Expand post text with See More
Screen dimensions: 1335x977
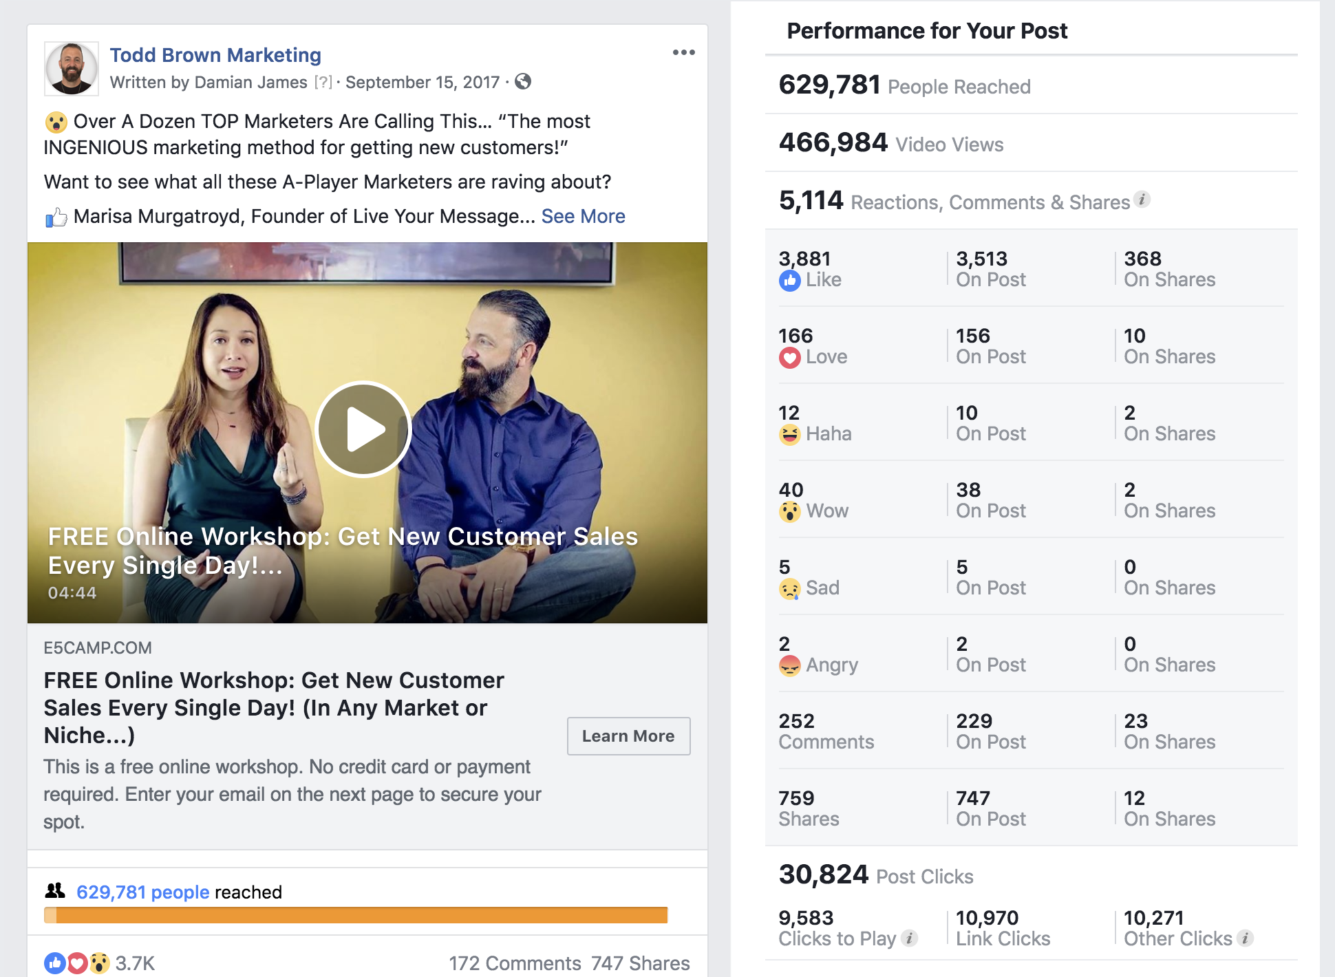click(x=583, y=216)
